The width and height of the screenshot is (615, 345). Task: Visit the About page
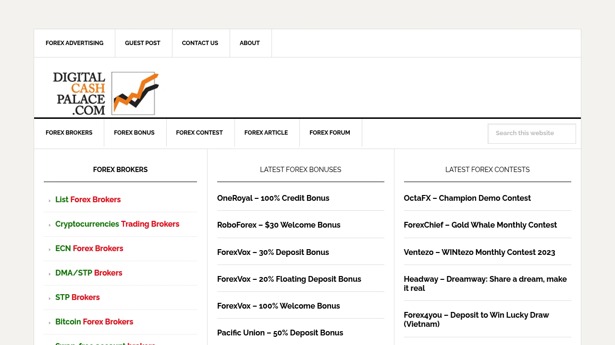250,43
